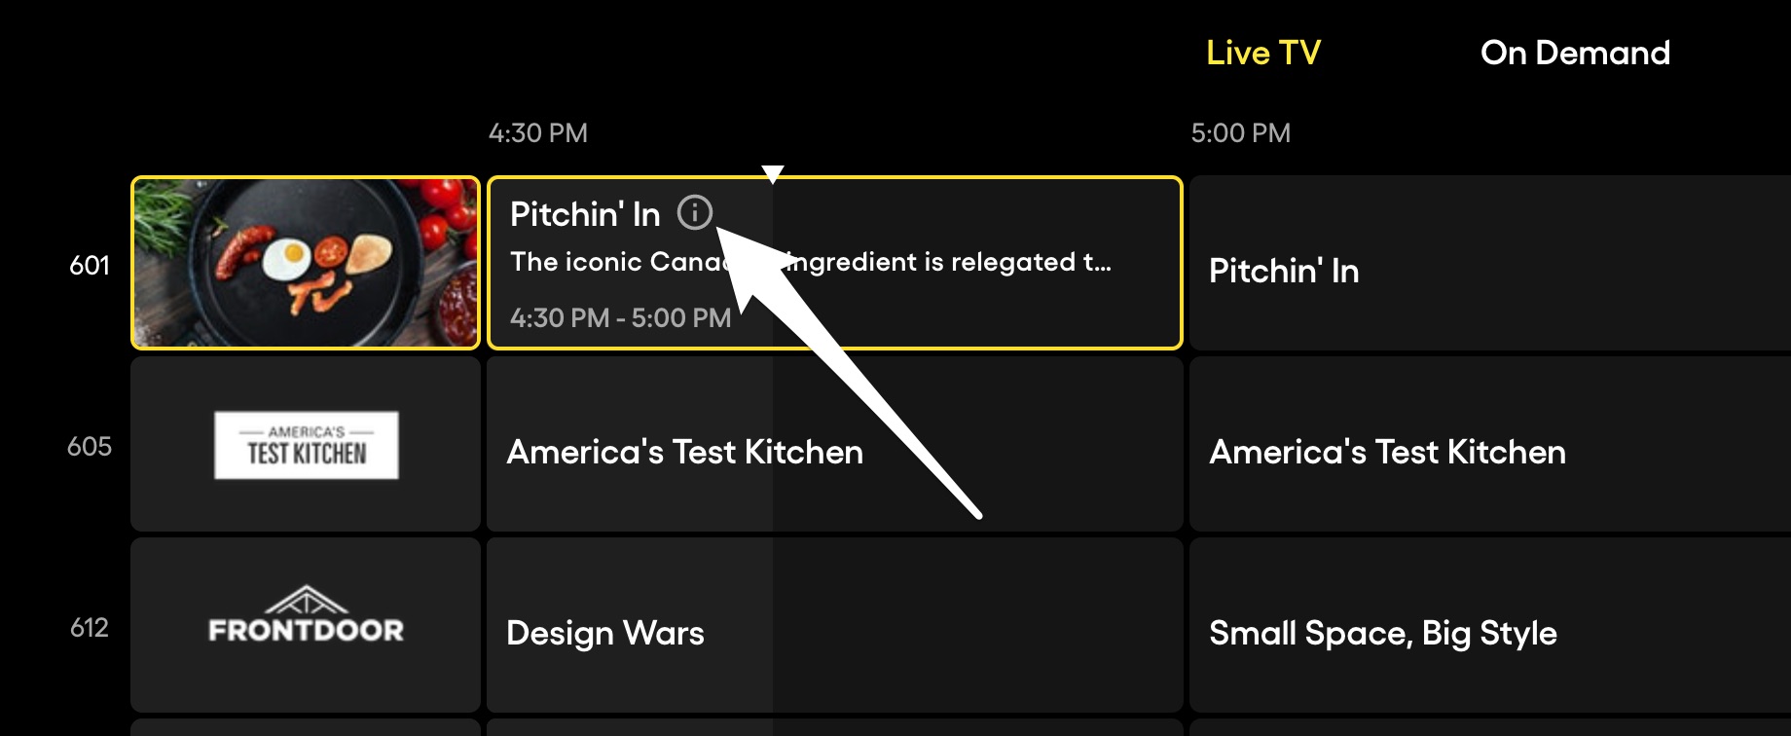The width and height of the screenshot is (1791, 736).
Task: Select the highlighted Pitchin' In title
Action: (584, 214)
